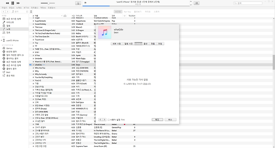Open the 보기(V) menu

coord(26,8)
